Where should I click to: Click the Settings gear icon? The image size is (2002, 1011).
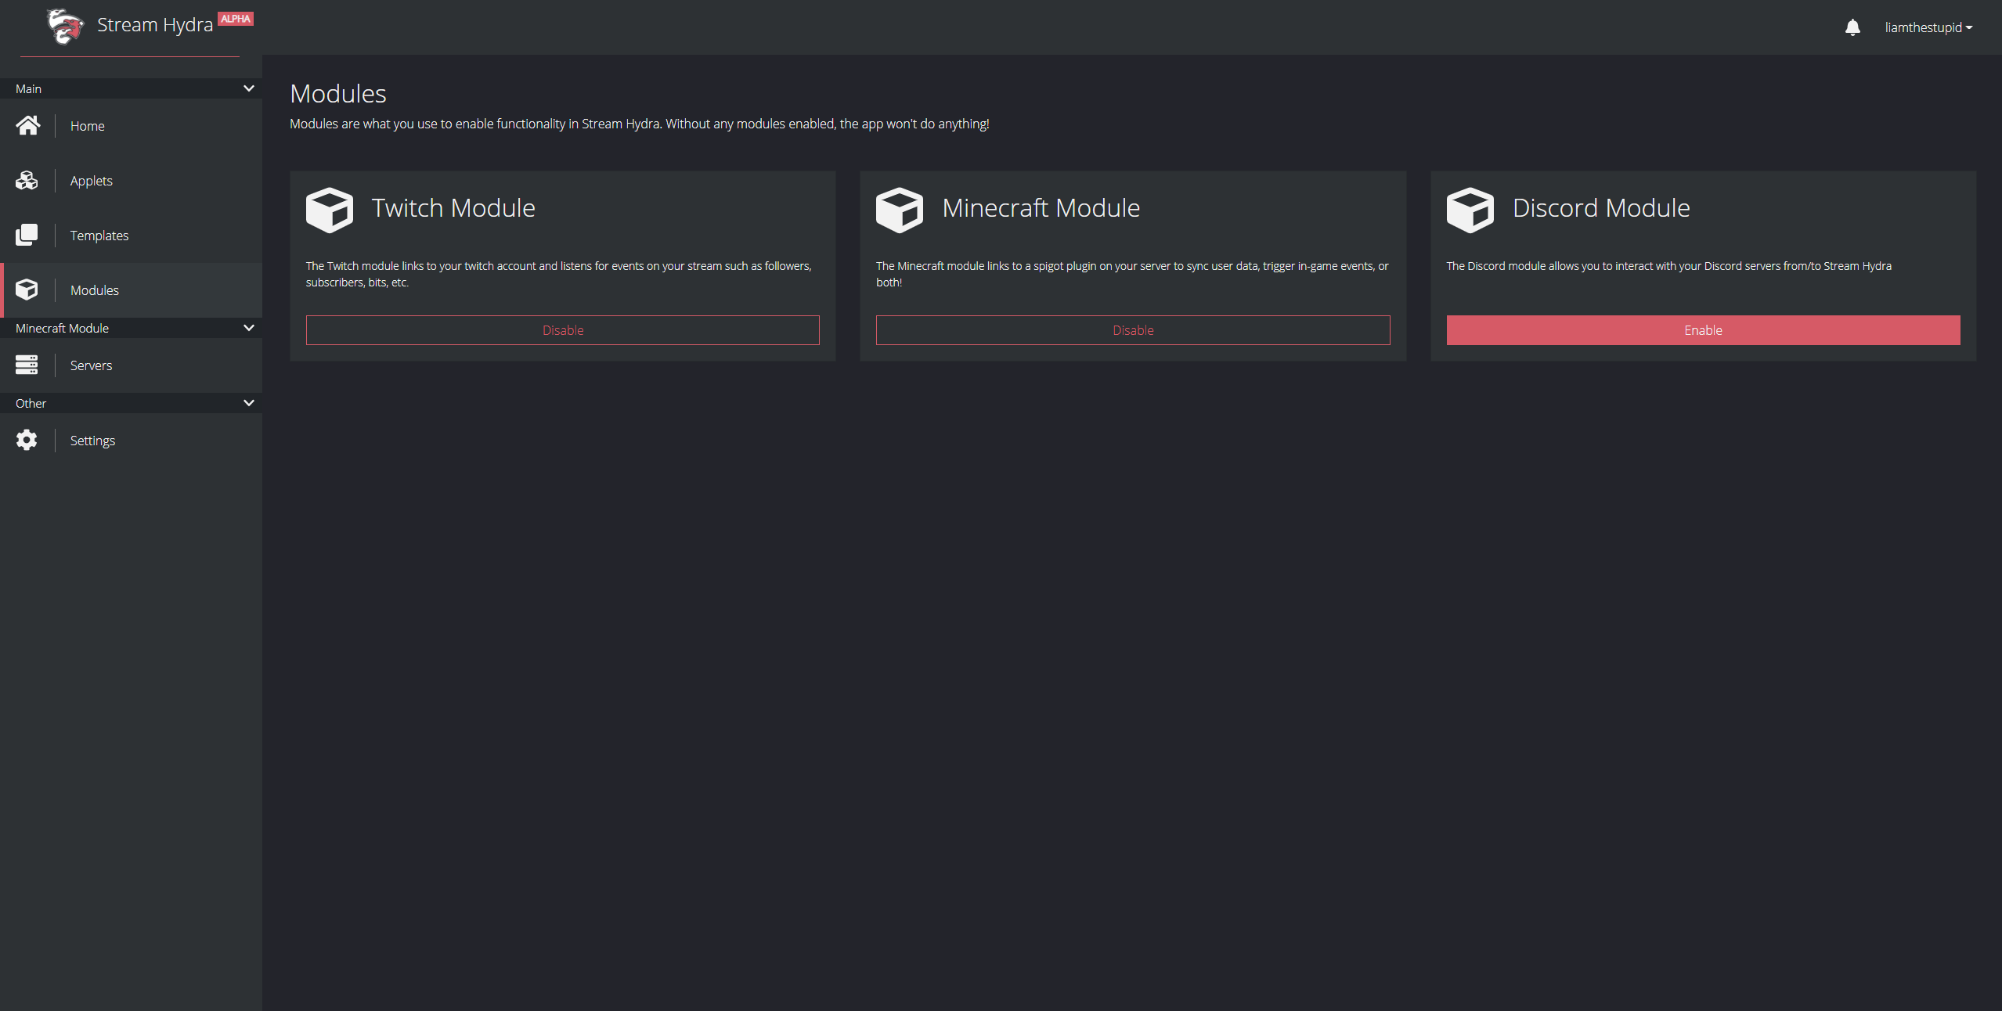(27, 441)
